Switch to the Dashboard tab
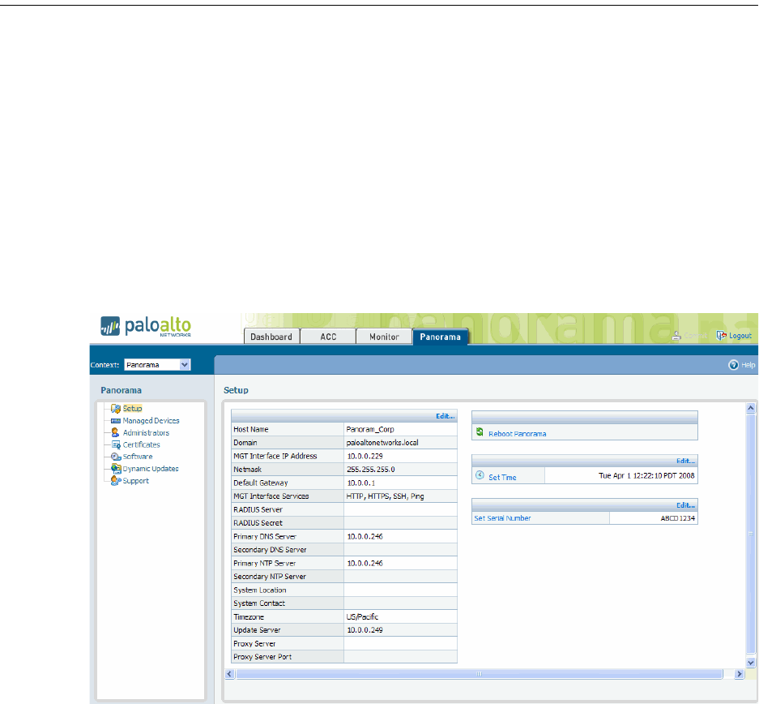The image size is (759, 704). click(271, 337)
